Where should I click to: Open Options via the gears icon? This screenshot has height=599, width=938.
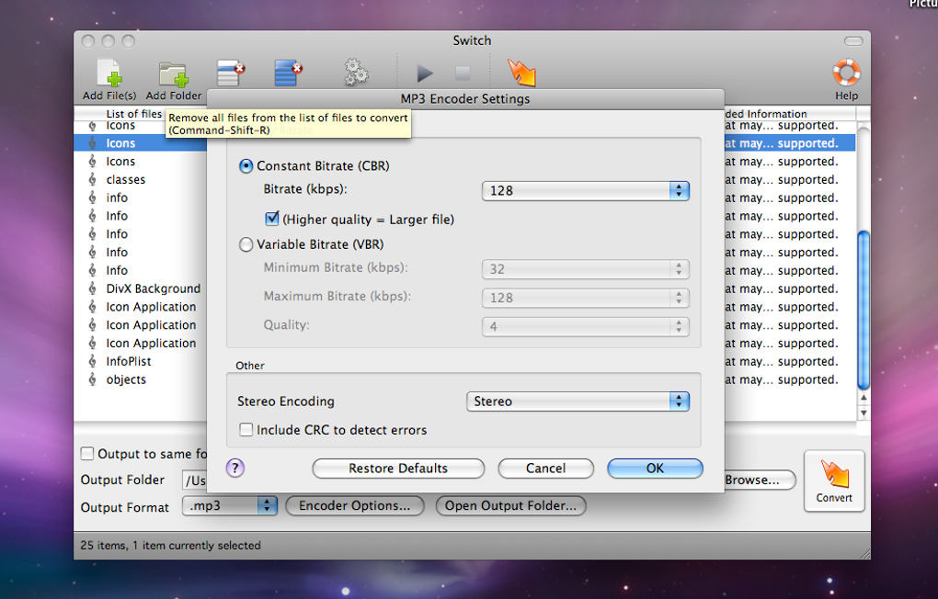pyautogui.click(x=357, y=73)
